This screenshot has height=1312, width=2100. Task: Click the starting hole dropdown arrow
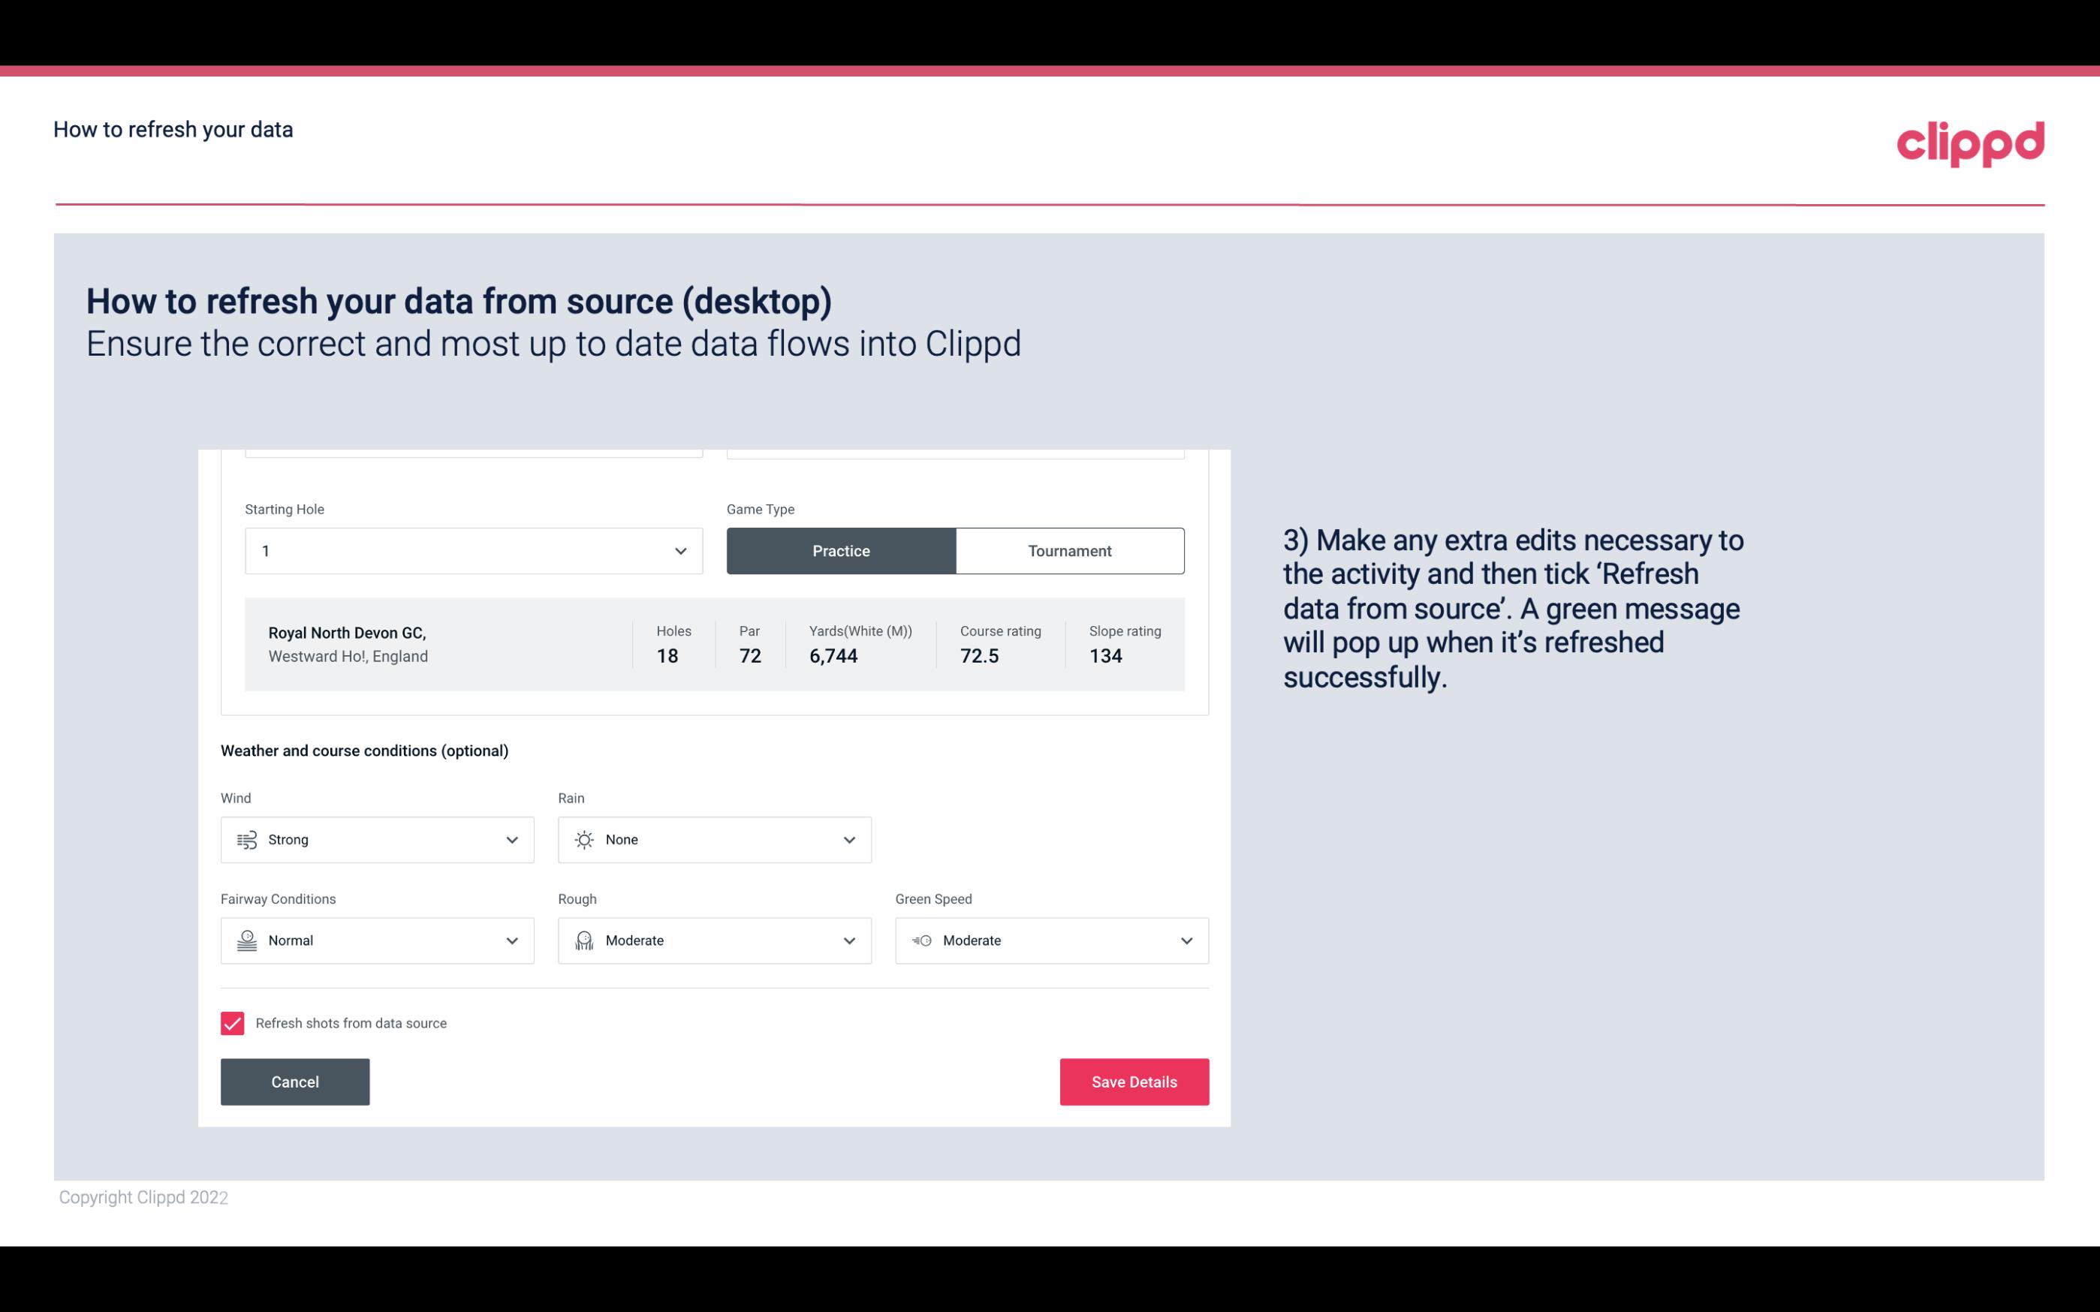[680, 550]
